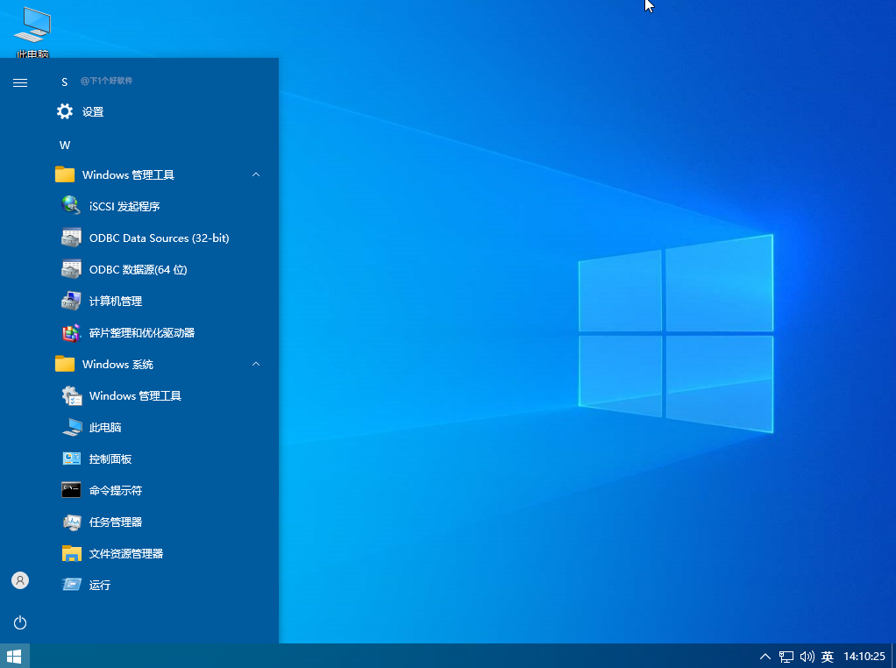Click the volume speaker tray icon
Viewport: 896px width, 668px height.
click(x=807, y=656)
